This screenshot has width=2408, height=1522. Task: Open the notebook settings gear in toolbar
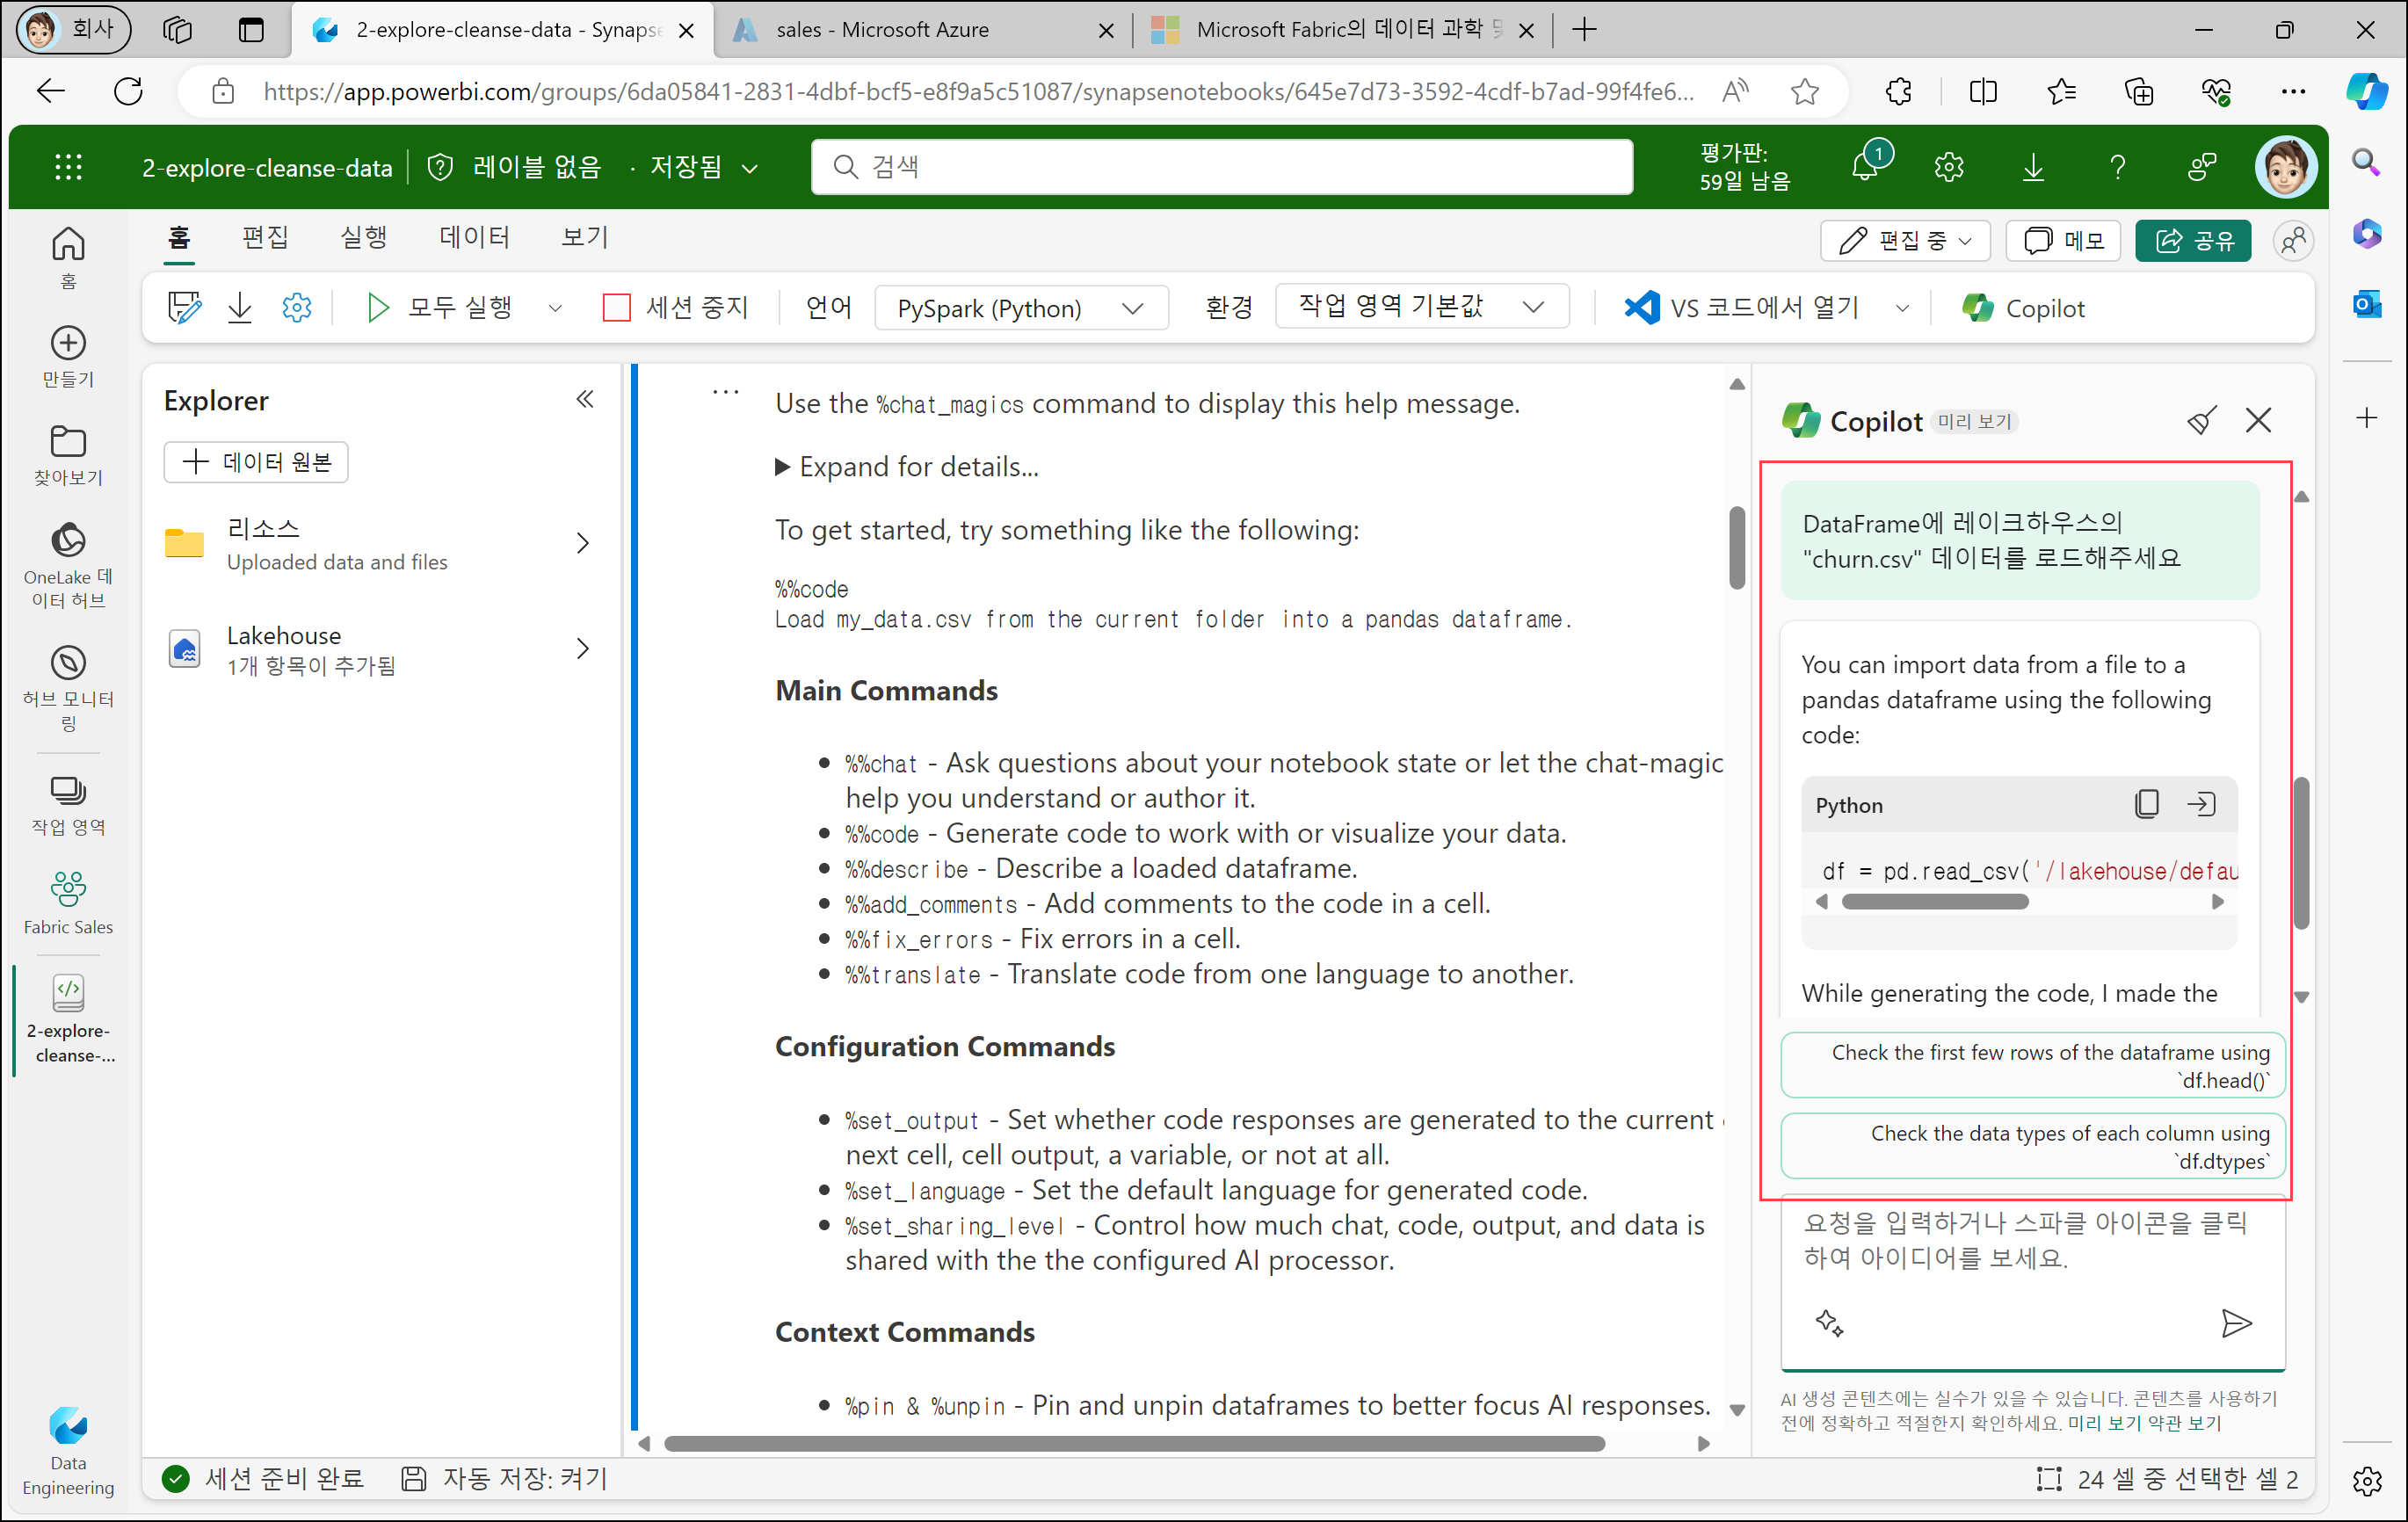297,307
